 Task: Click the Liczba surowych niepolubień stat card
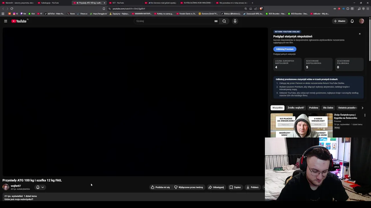287,64
